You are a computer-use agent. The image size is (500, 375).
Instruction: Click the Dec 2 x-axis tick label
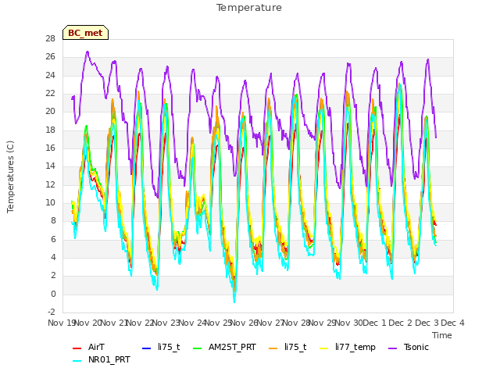[x=401, y=323]
